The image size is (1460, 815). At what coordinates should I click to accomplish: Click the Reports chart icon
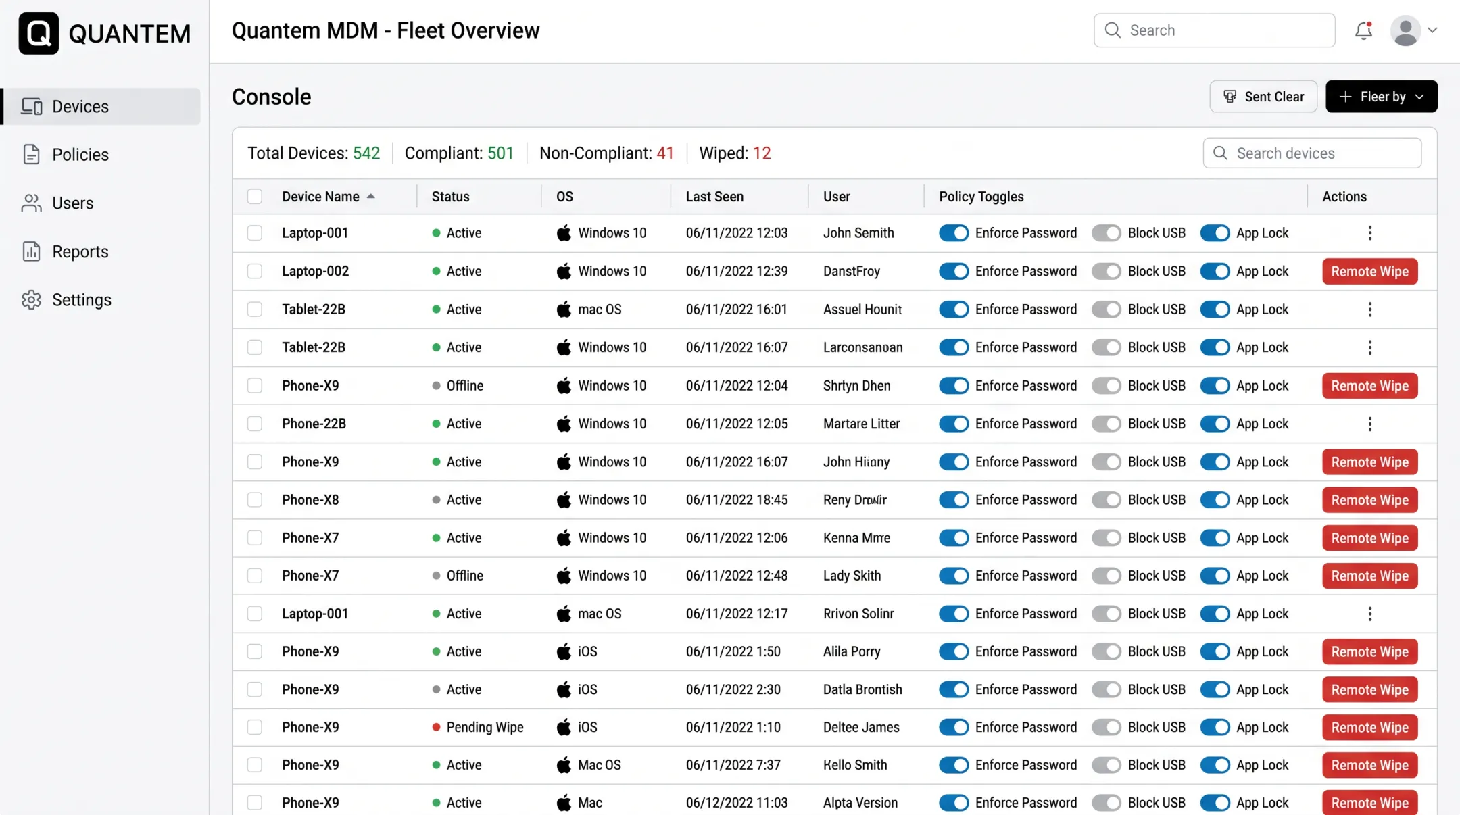pos(31,251)
